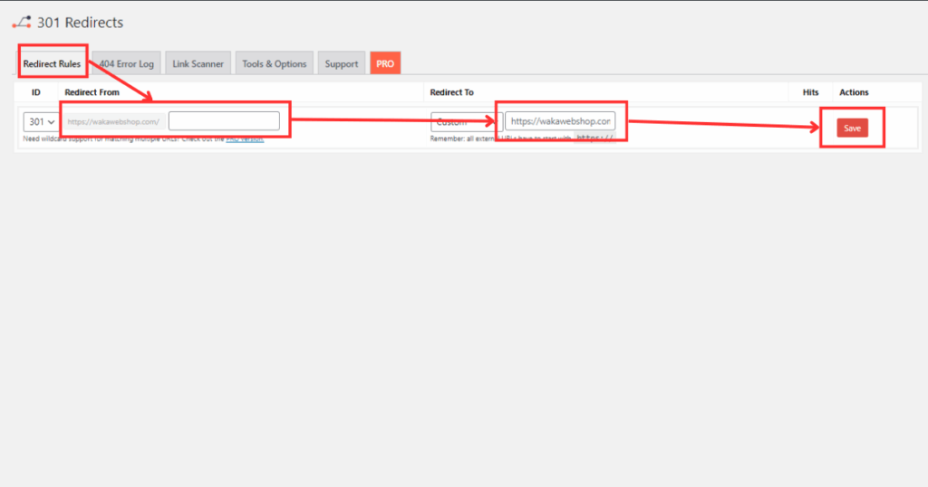Viewport: 928px width, 487px height.
Task: Open the Custom redirect target dropdown
Action: 465,121
